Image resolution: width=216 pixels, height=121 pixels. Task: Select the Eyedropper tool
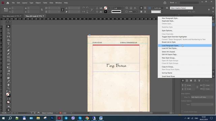click(8, 81)
